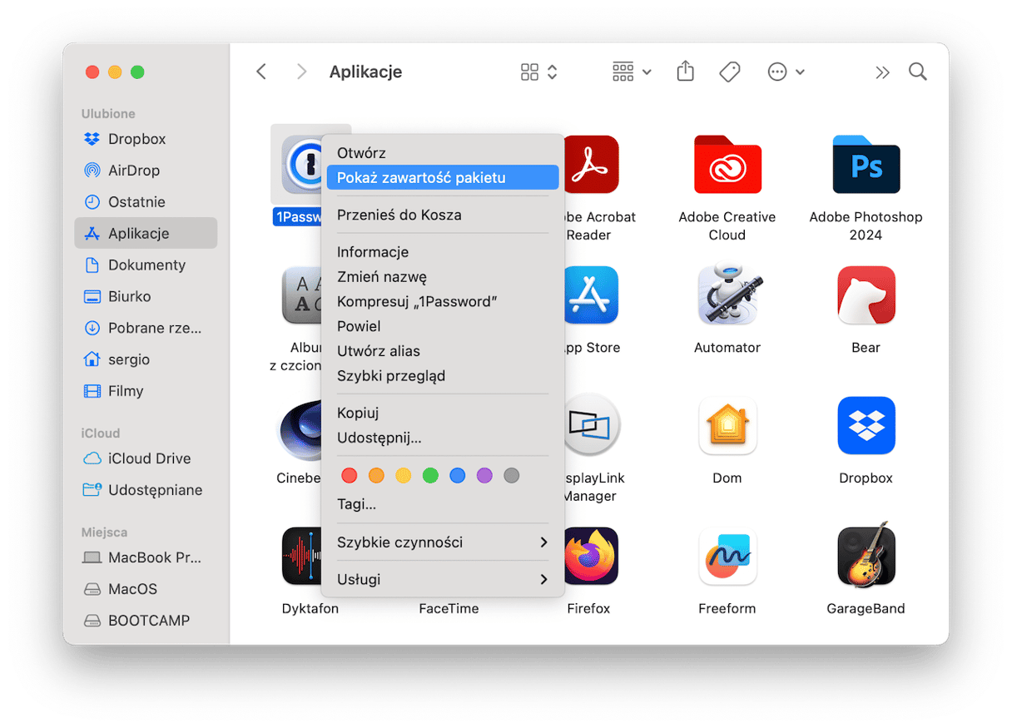Select the Dom (Home) app icon
The image size is (1012, 728).
(x=727, y=425)
